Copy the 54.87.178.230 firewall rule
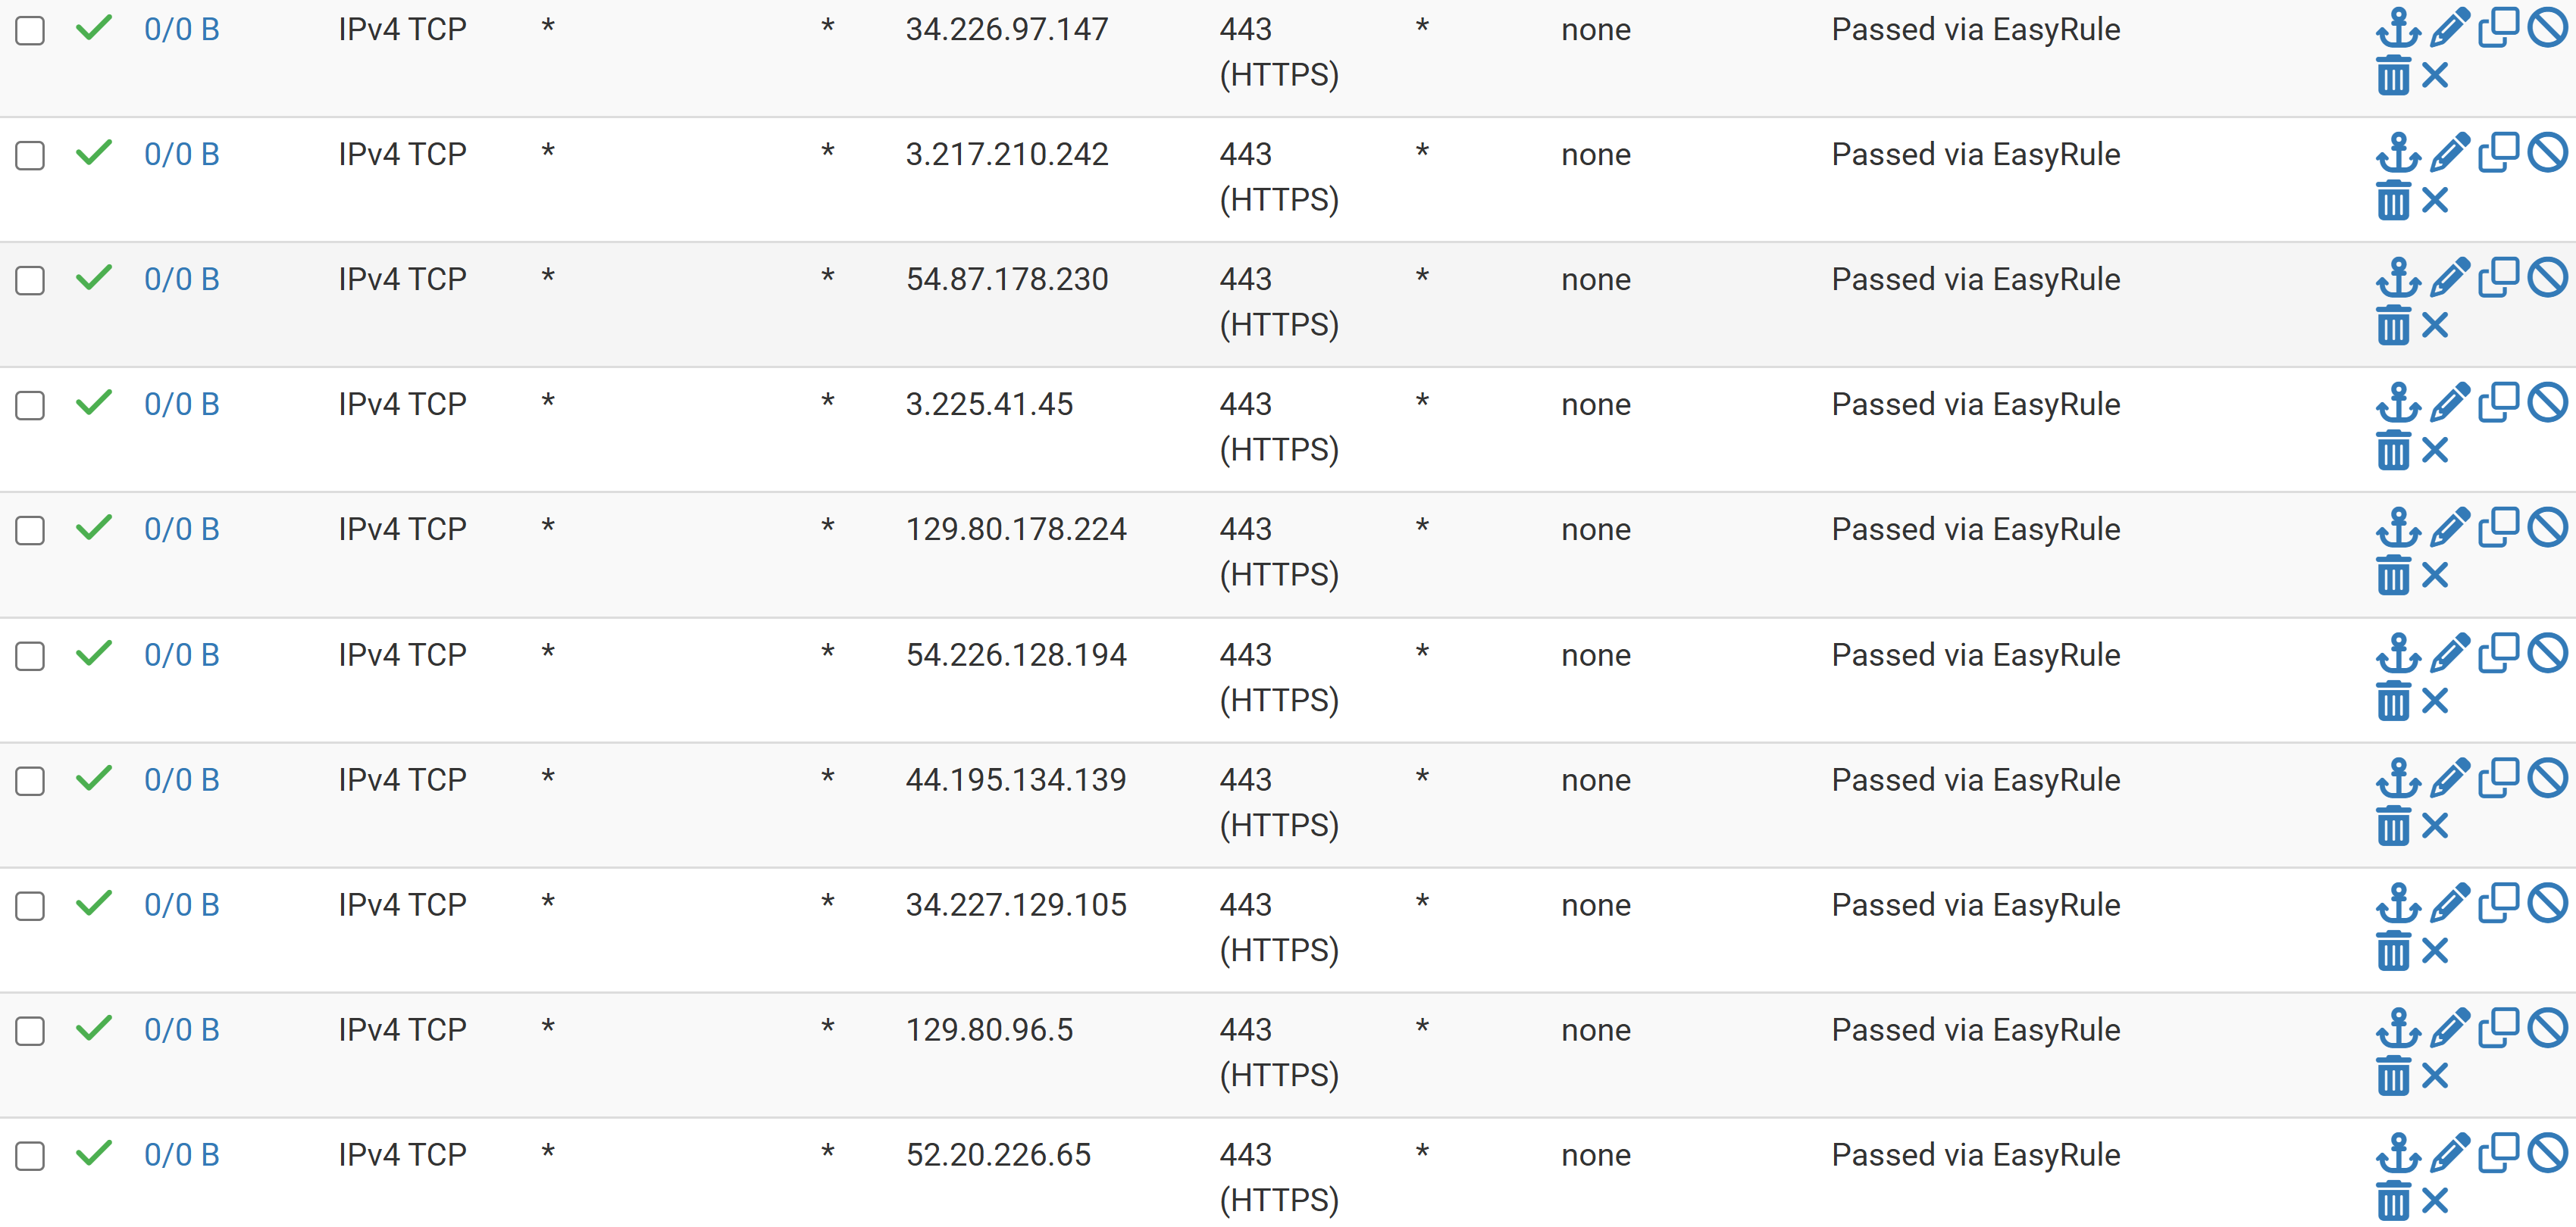The height and width of the screenshot is (1227, 2576). point(2498,278)
